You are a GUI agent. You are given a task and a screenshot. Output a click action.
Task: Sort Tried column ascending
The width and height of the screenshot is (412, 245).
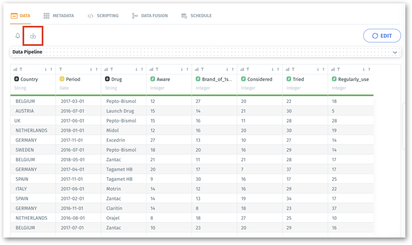324,69
